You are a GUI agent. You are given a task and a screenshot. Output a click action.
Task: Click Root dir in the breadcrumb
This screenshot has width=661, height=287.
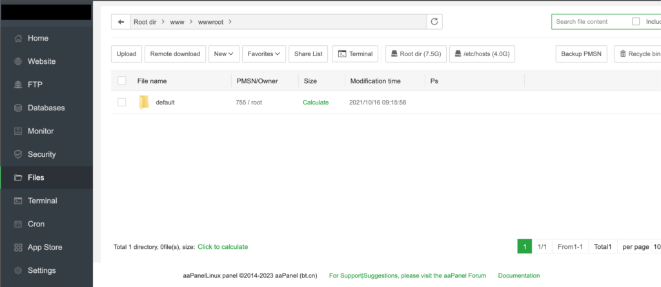click(x=145, y=22)
